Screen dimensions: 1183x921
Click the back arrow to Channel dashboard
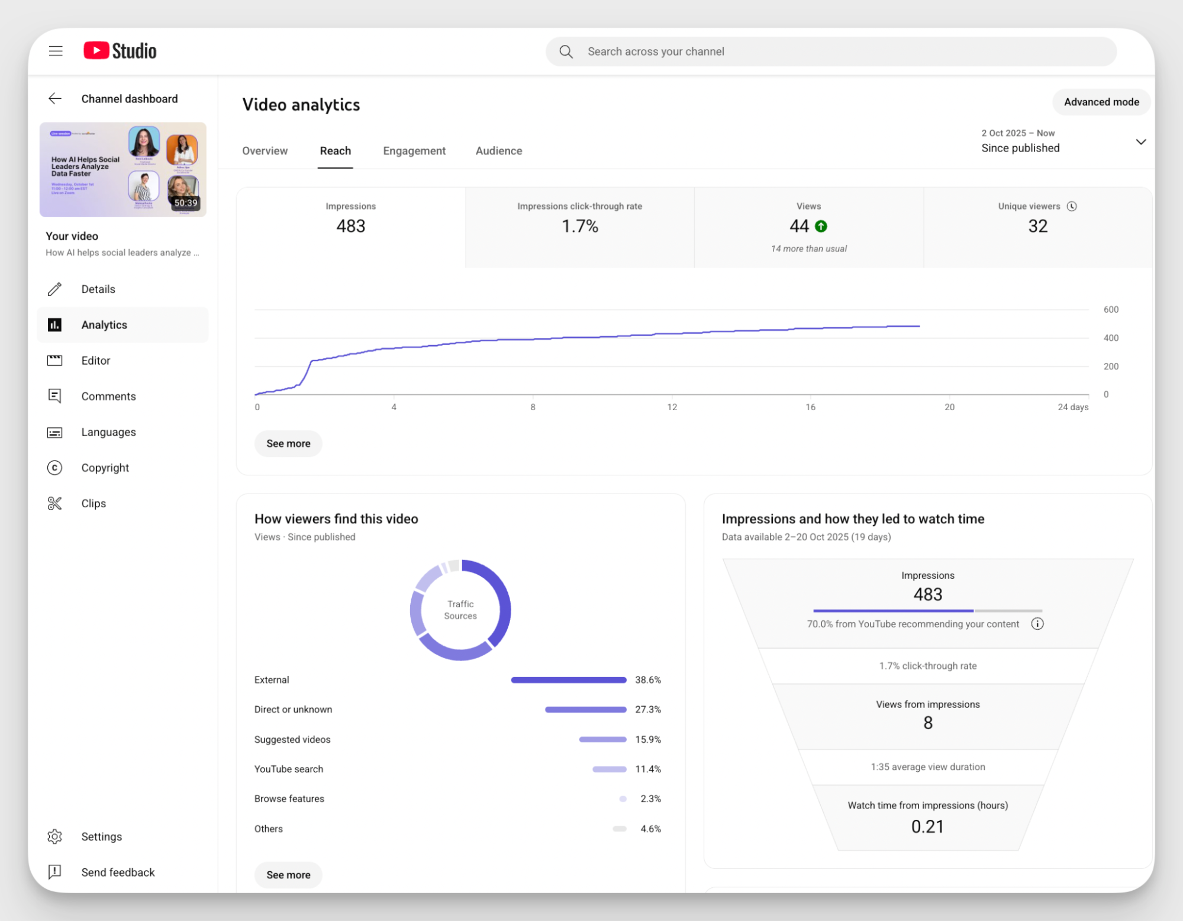[x=55, y=98]
